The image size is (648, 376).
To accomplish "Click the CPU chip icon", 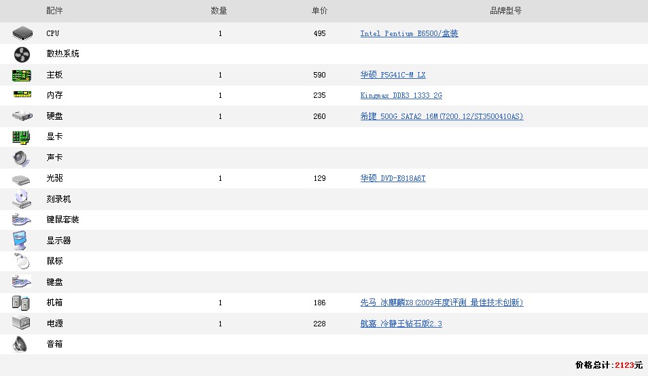I will point(22,33).
